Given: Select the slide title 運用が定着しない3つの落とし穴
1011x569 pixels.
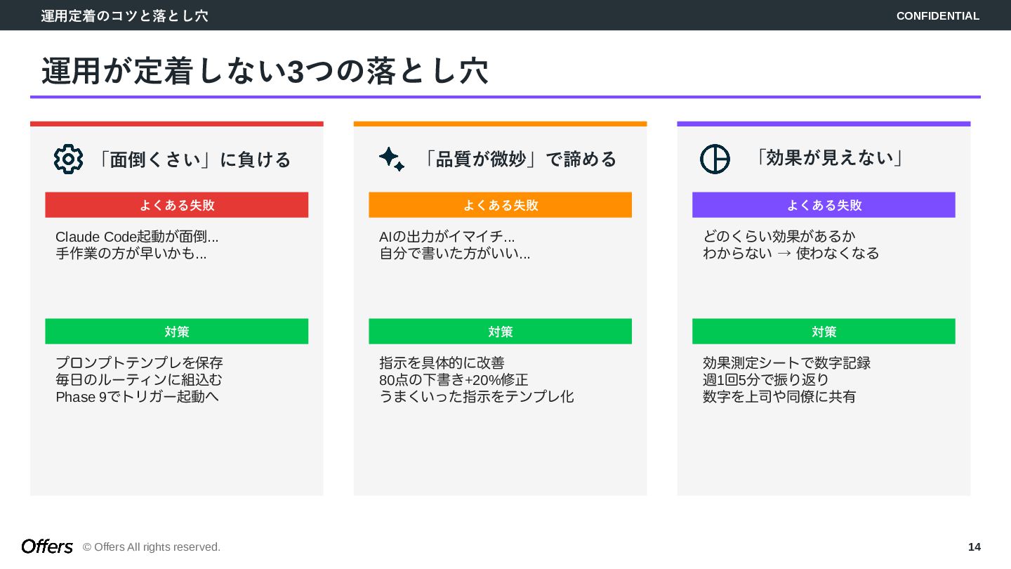Looking at the screenshot, I should pos(265,72).
